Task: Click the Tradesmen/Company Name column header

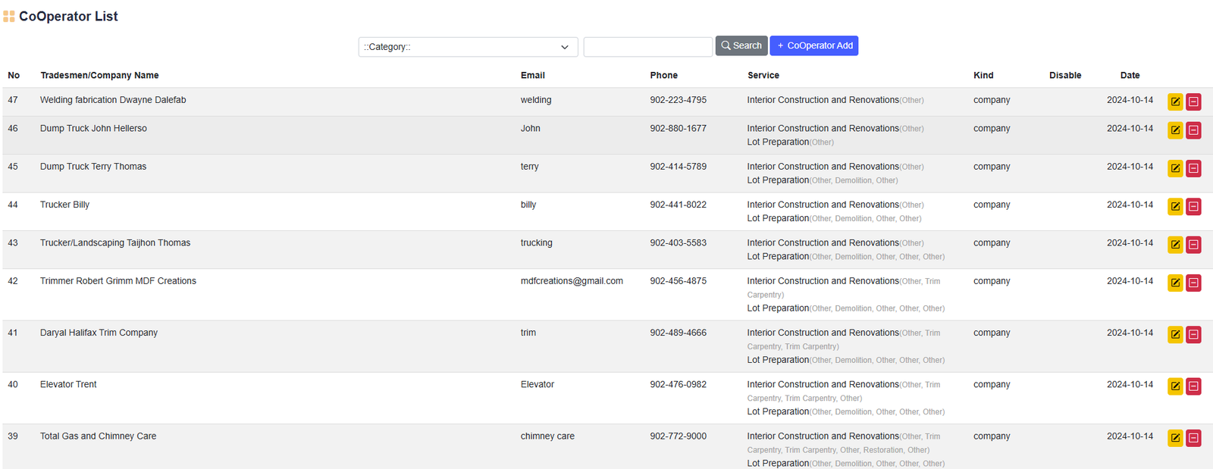Action: click(99, 76)
